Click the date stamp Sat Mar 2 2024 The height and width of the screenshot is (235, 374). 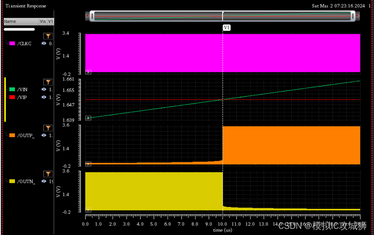(338, 6)
